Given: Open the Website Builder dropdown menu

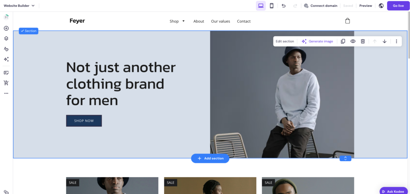Looking at the screenshot, I should click(x=19, y=6).
